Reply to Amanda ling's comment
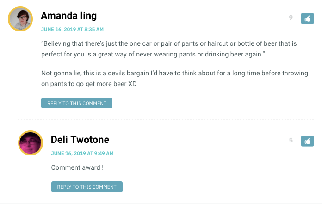The width and height of the screenshot is (322, 204). point(77,103)
